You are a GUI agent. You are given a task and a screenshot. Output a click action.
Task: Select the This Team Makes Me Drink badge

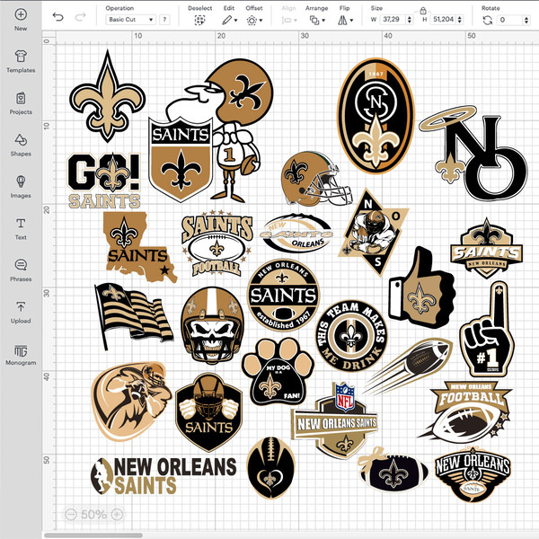(x=351, y=336)
